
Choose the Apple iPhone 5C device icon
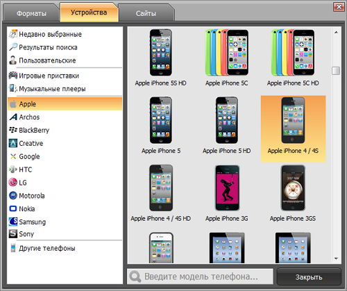[227, 53]
